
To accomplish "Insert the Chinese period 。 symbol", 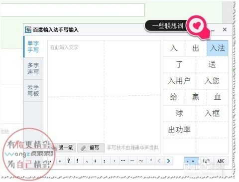I will [x=60, y=161].
